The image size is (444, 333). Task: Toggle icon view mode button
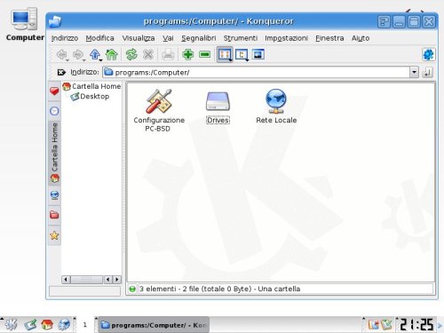pos(224,54)
